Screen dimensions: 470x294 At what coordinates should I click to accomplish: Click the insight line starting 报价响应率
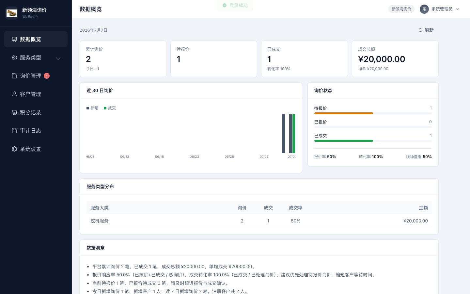tap(234, 275)
